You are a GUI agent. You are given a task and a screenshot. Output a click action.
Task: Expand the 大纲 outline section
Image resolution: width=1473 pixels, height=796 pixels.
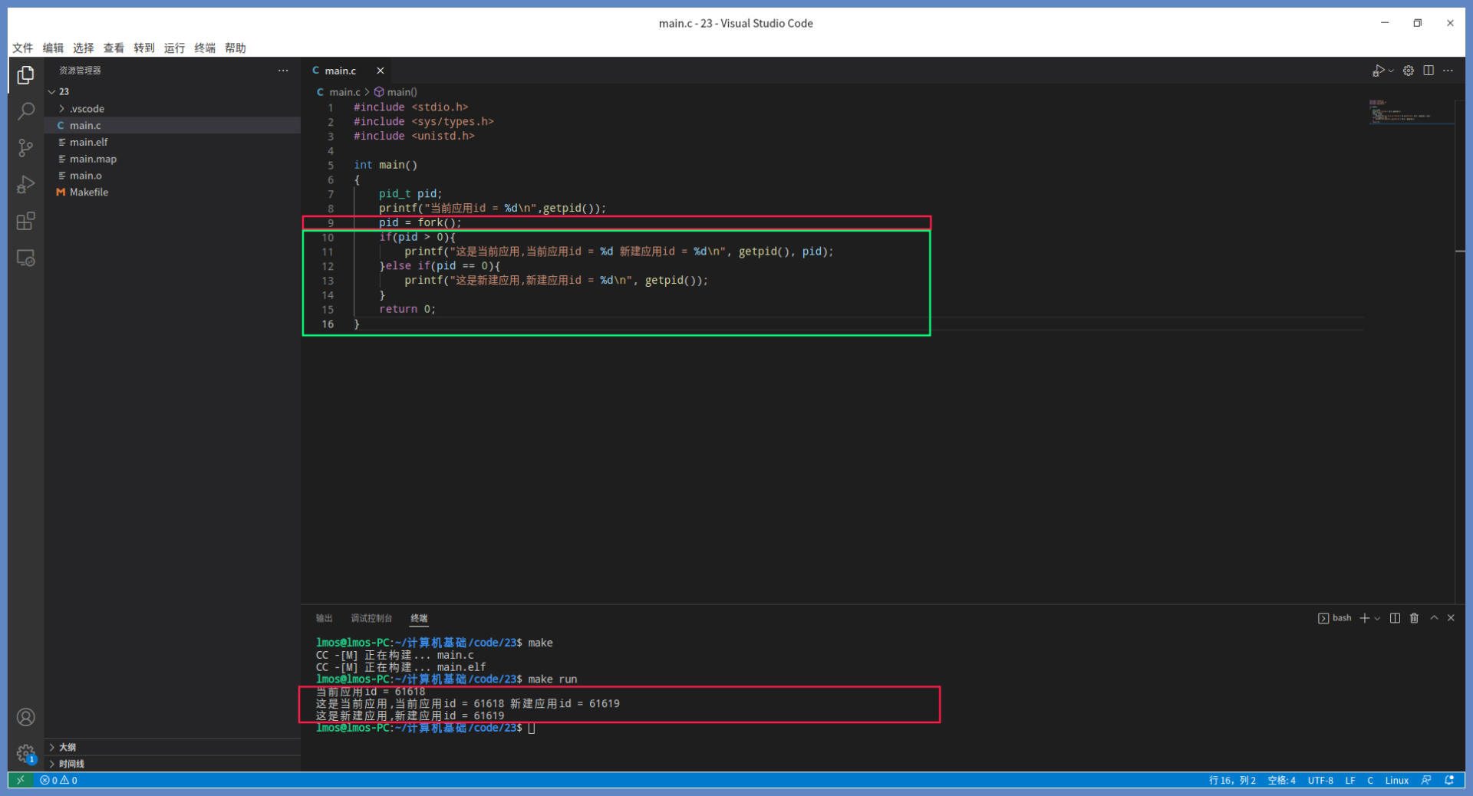click(68, 747)
